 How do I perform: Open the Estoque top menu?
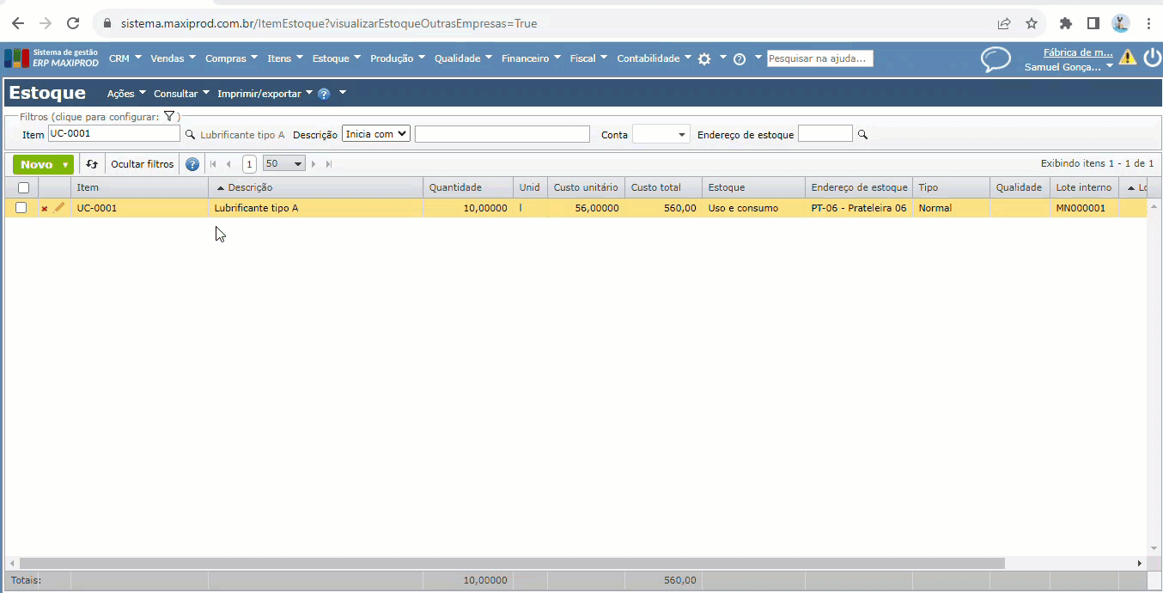pyautogui.click(x=337, y=58)
